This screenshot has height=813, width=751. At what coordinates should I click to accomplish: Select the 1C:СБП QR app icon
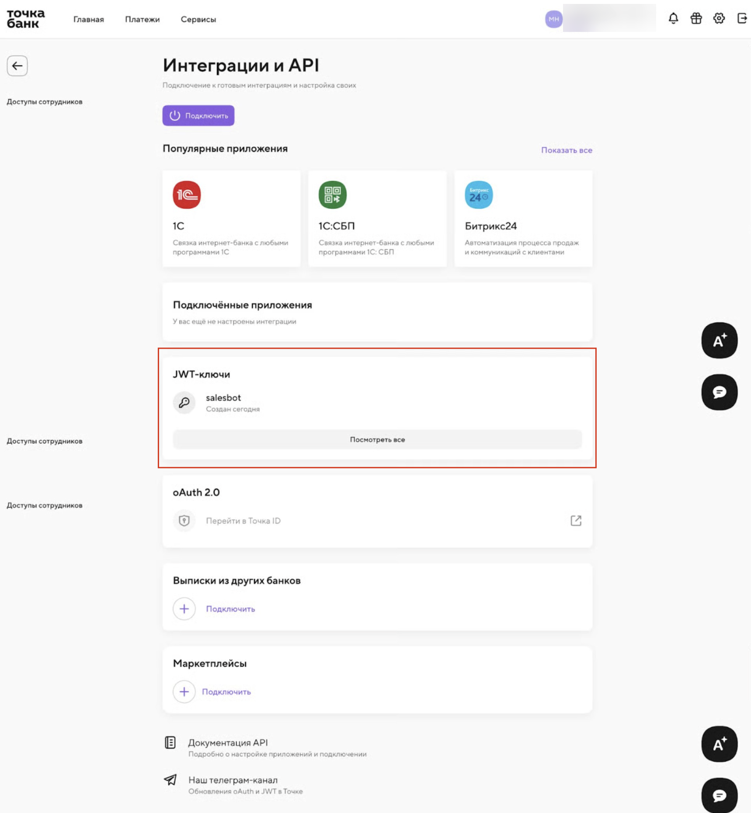(x=332, y=195)
